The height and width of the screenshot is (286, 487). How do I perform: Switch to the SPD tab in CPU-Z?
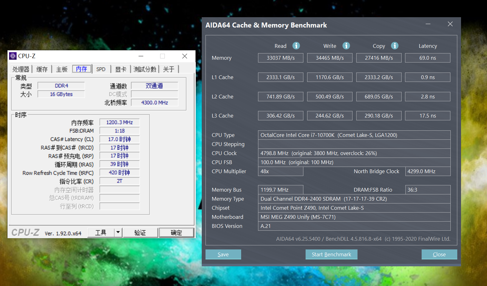pos(101,69)
